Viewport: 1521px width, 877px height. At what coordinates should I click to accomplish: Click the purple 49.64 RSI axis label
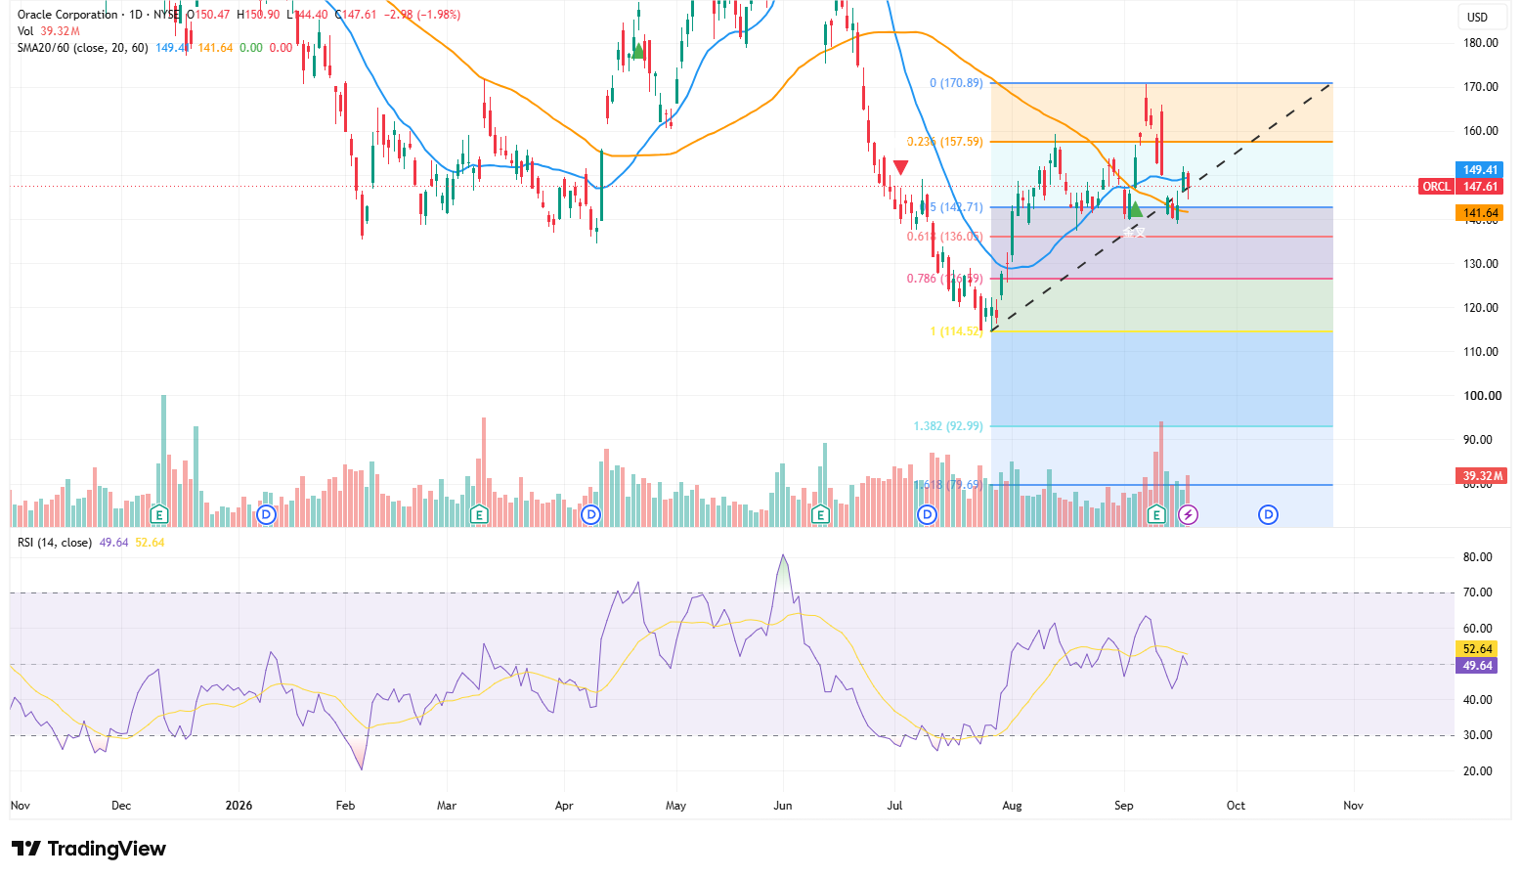click(1477, 666)
